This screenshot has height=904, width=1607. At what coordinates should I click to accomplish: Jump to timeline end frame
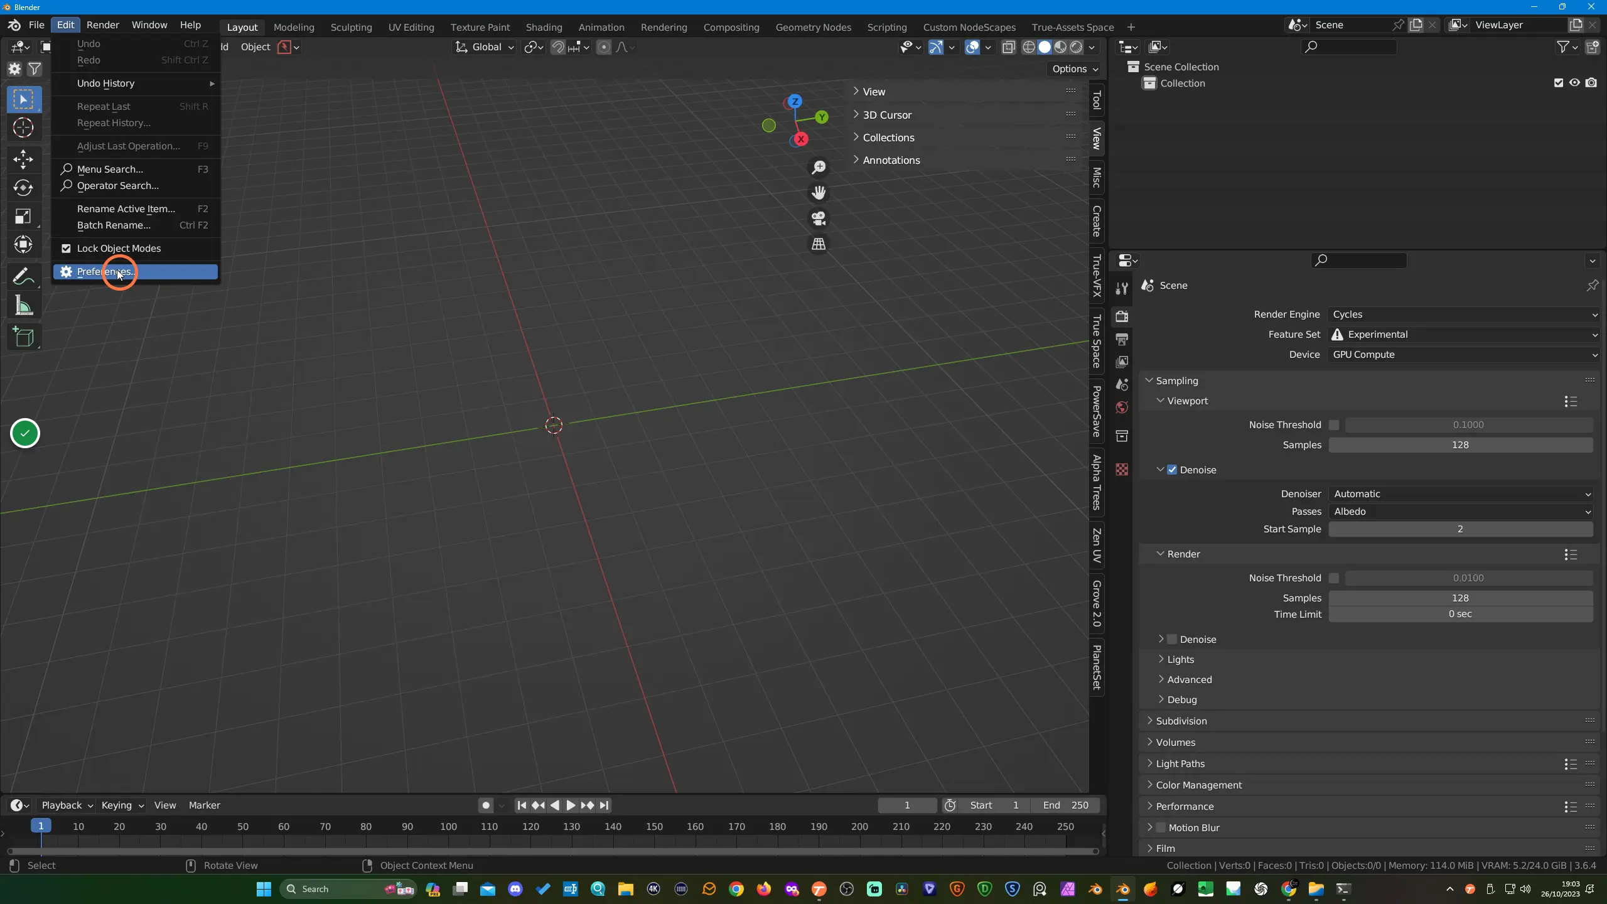604,805
